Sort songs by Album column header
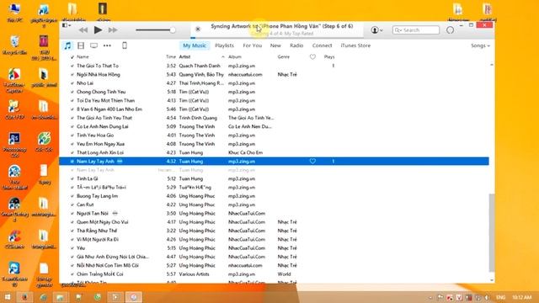Image resolution: width=539 pixels, height=303 pixels. [x=235, y=56]
